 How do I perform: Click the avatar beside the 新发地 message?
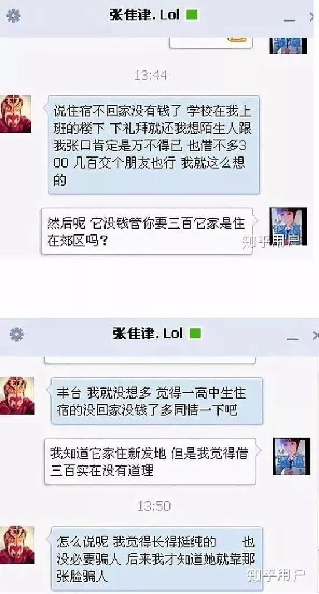291,456
